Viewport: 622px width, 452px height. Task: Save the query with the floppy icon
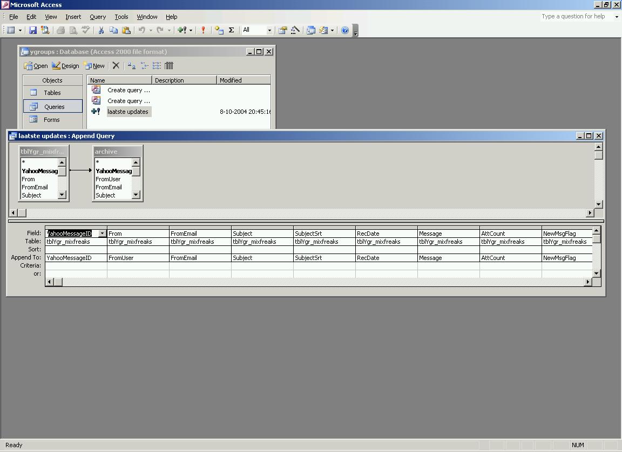click(32, 30)
